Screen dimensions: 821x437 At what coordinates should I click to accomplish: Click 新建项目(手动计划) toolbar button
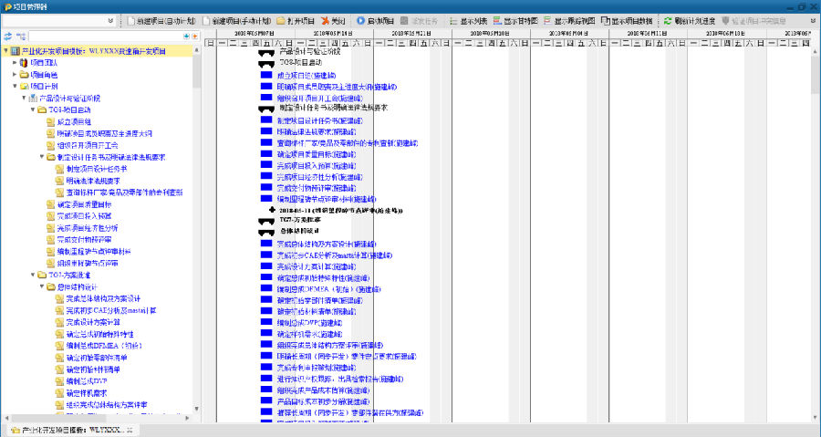coord(237,21)
